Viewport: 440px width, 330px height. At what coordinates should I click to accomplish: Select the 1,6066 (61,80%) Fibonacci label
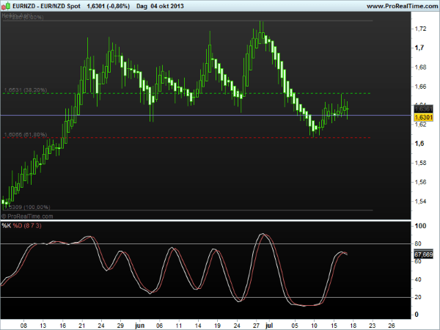pos(26,134)
